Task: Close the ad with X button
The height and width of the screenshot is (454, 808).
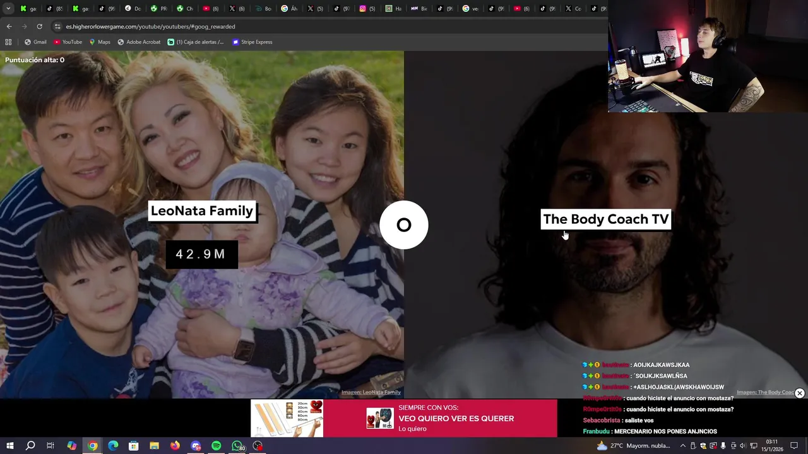Action: pos(799,393)
